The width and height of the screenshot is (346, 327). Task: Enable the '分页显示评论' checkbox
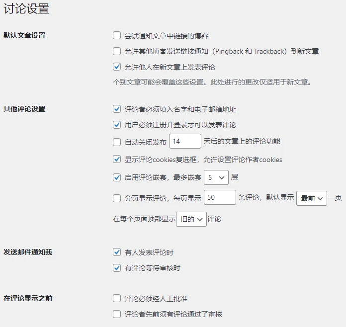[117, 198]
